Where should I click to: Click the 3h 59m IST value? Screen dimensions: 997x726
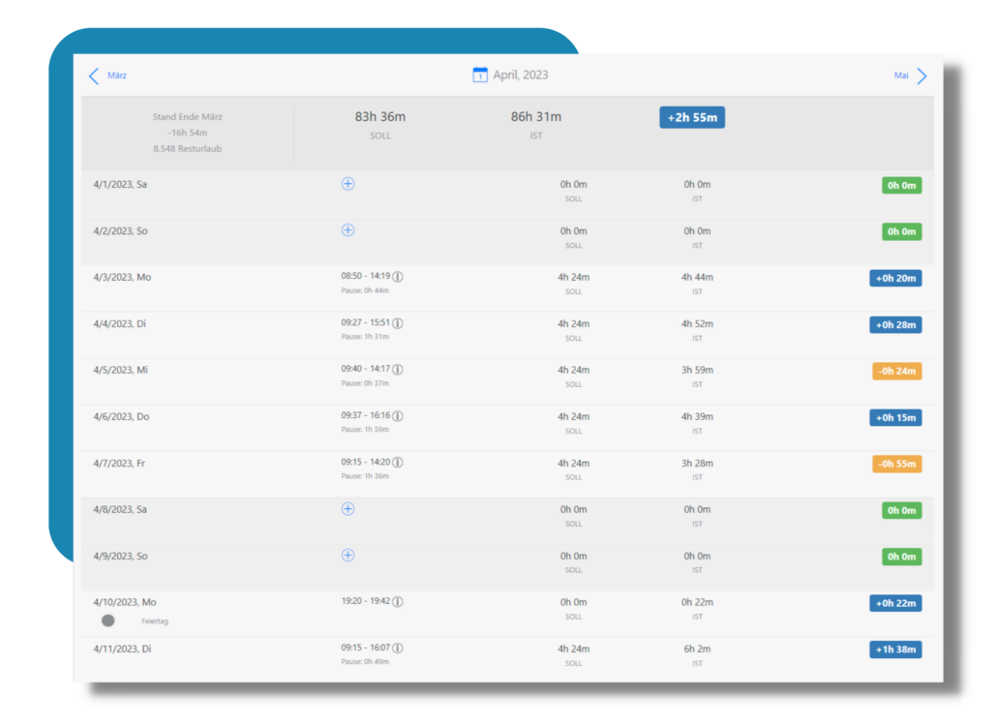click(x=698, y=370)
